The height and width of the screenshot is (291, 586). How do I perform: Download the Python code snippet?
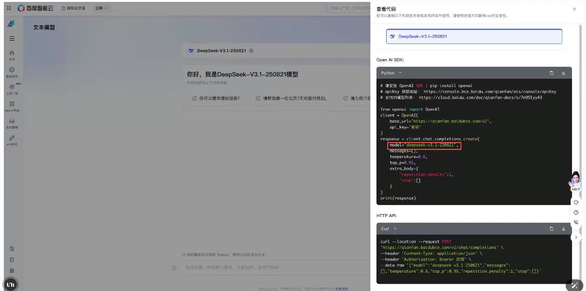[x=563, y=73]
